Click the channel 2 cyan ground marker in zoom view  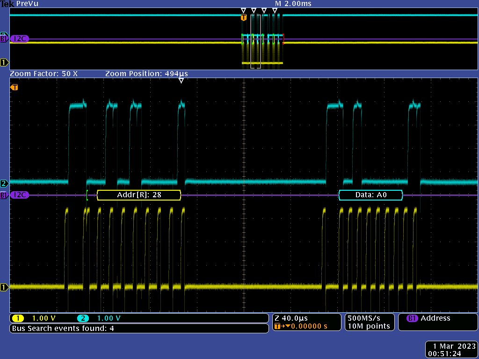4,183
